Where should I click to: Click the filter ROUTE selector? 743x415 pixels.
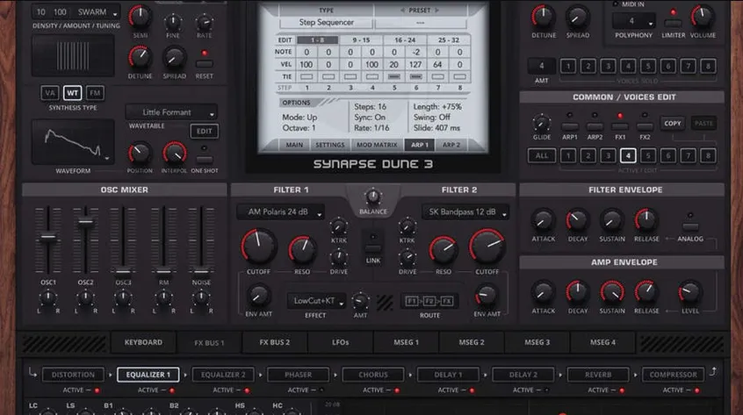(429, 301)
